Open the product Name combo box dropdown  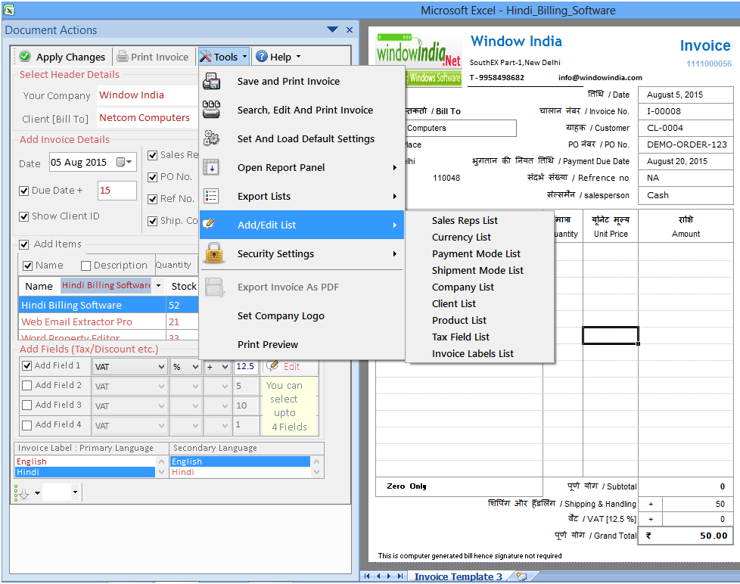159,285
